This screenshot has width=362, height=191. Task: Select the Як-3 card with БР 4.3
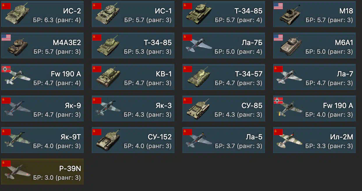pos(133,108)
